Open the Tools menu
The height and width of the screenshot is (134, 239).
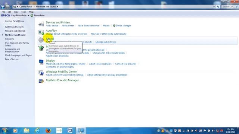(x=24, y=12)
